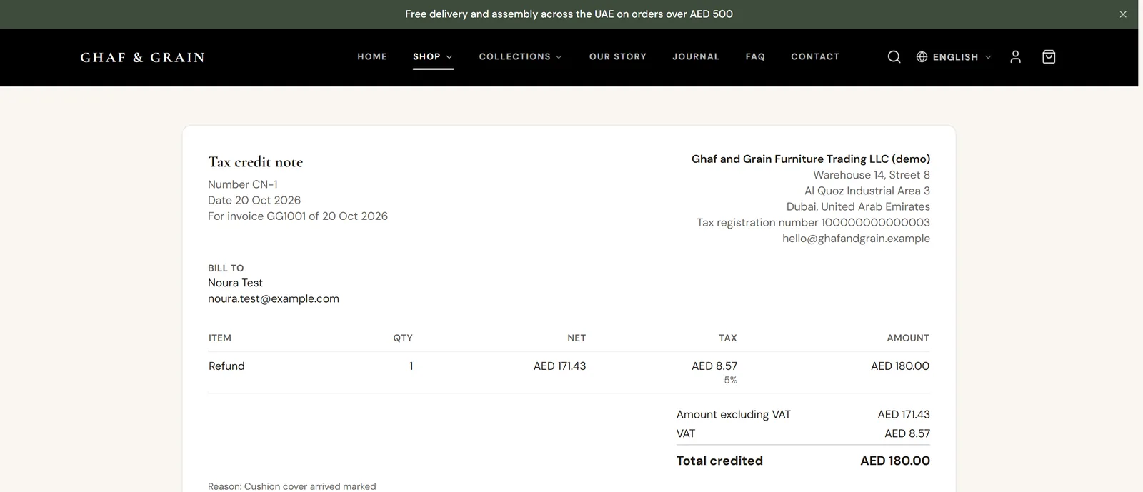
Task: Click the Refund row amount AED 180.00
Action: click(x=900, y=366)
